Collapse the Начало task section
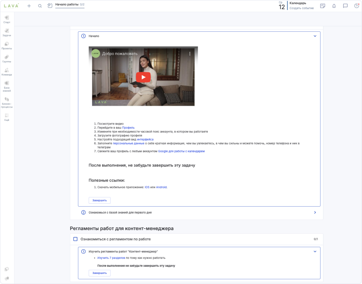The image size is (362, 284). click(315, 36)
